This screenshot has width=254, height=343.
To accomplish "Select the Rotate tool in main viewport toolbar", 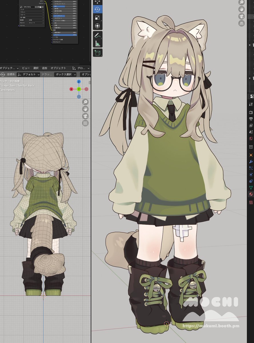I will point(97,9).
